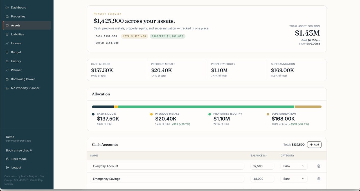
Task: Click the tan superannuation segment of allocation bar
Action: click(x=308, y=107)
